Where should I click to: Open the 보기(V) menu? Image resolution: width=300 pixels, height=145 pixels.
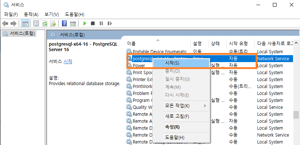click(52, 15)
